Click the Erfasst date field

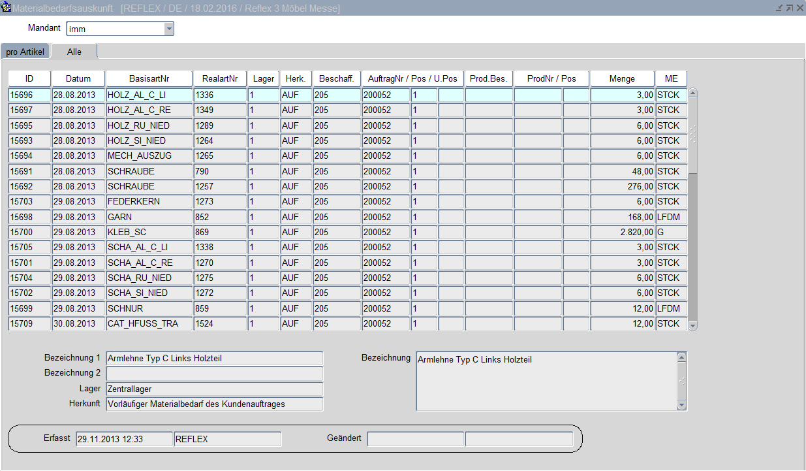pos(124,439)
